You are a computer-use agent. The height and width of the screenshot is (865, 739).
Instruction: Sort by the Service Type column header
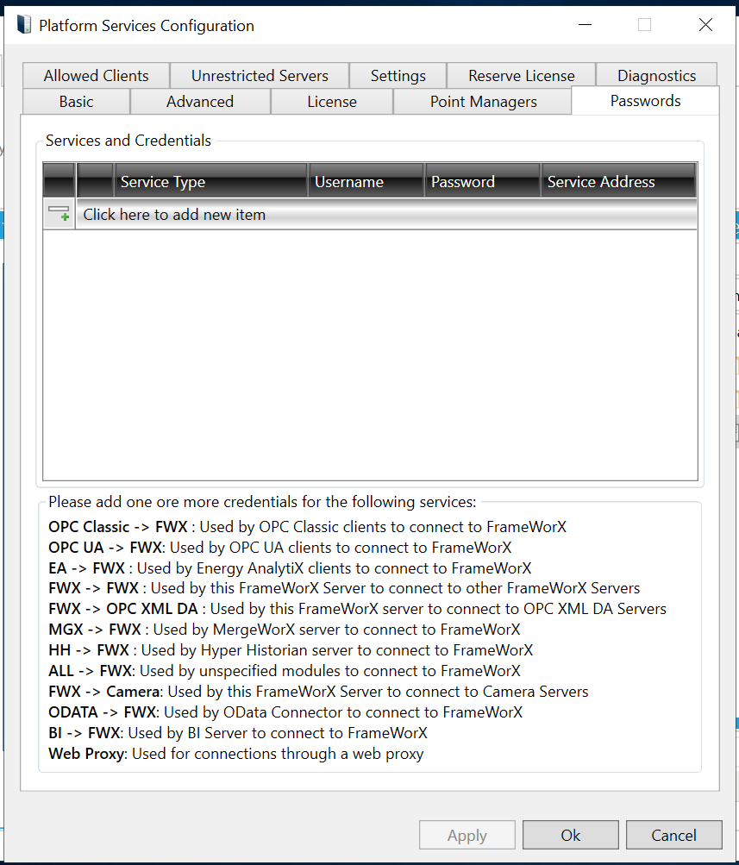pos(211,182)
